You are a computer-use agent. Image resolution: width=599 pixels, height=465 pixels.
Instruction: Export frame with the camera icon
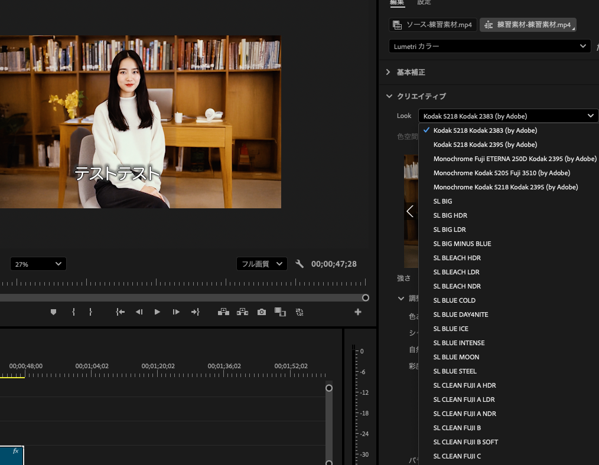coord(262,312)
